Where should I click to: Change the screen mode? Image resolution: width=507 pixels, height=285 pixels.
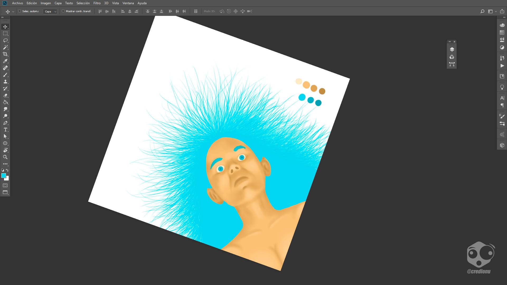[5, 192]
